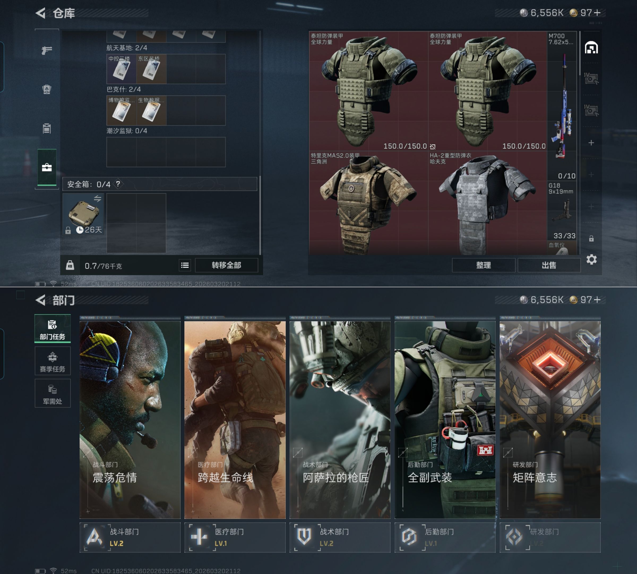Click the settings gear in warehouse
The height and width of the screenshot is (574, 637).
click(x=591, y=260)
